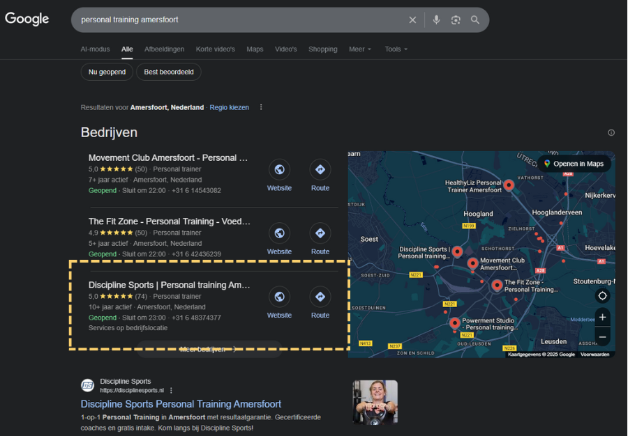This screenshot has width=628, height=436.
Task: Click the Hoogland label on the map
Action: pyautogui.click(x=478, y=214)
